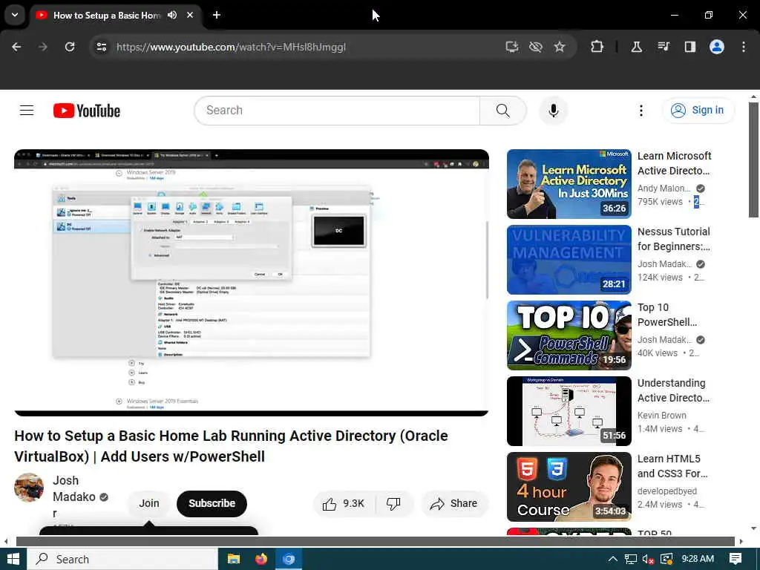Open the YouTube hamburger guide menu

coord(27,111)
